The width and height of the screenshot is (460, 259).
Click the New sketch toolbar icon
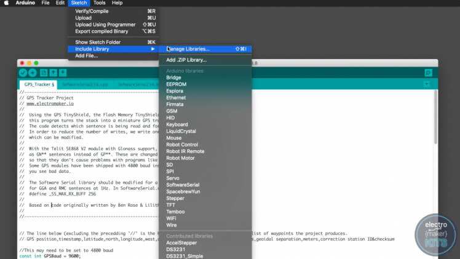tap(44, 73)
